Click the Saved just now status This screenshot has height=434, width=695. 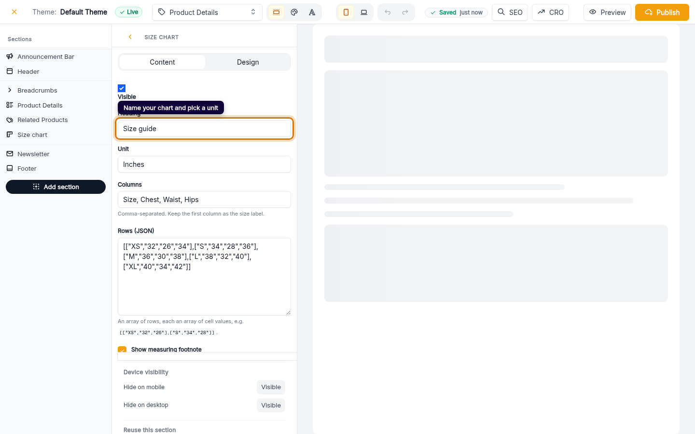point(456,13)
